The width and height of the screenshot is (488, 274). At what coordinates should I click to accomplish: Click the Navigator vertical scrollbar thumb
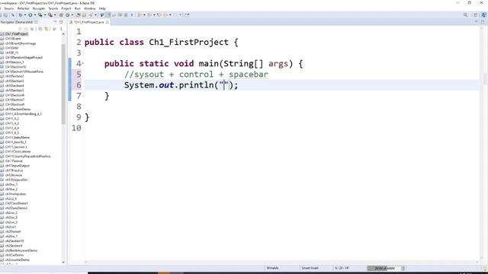(63, 84)
